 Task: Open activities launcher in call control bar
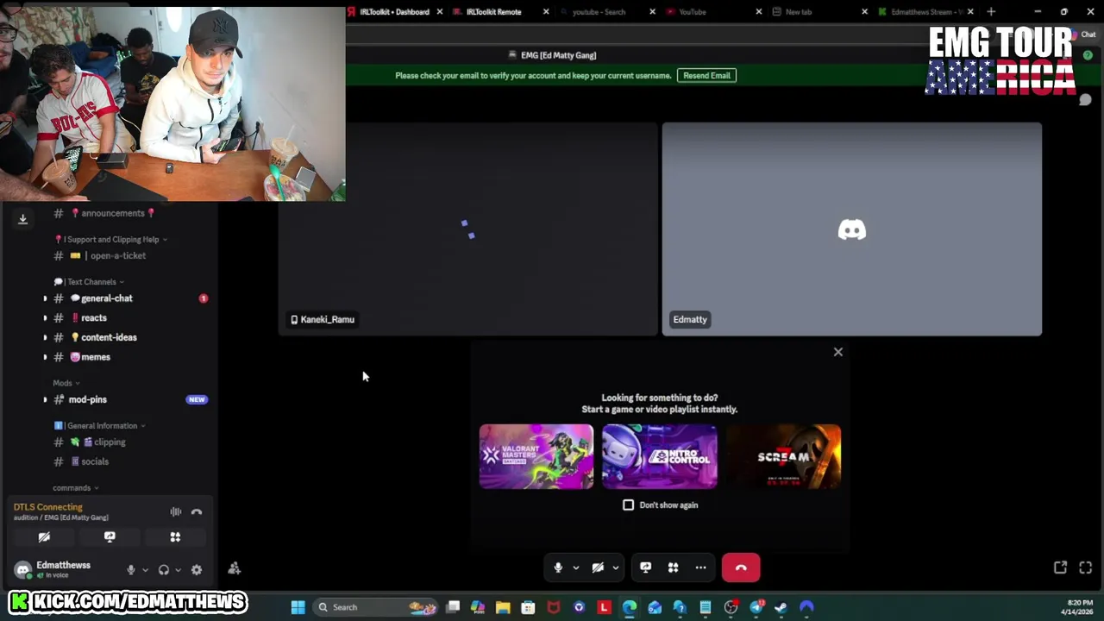pyautogui.click(x=673, y=568)
